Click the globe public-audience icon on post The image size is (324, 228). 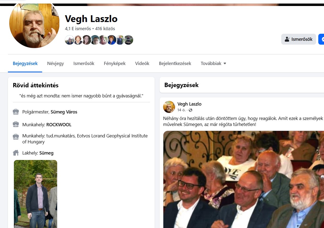point(190,110)
